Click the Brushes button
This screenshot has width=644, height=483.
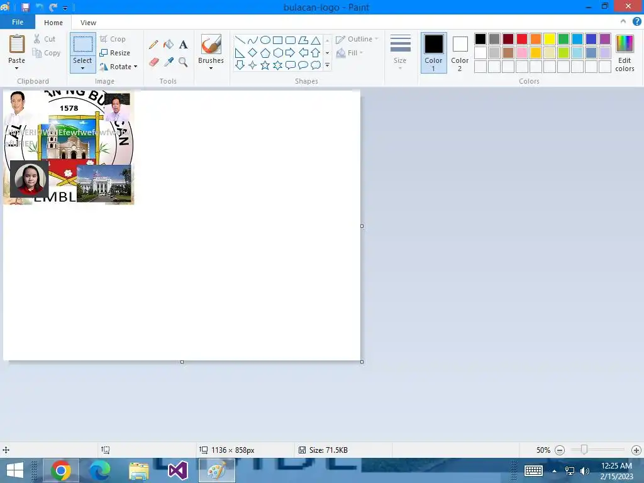pyautogui.click(x=211, y=49)
